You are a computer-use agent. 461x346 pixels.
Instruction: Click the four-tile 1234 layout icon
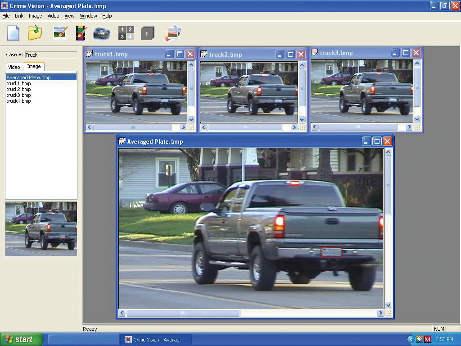pos(126,33)
